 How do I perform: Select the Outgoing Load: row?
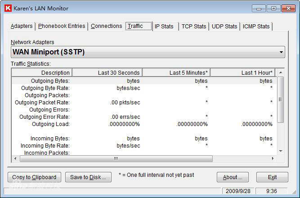tap(144, 124)
